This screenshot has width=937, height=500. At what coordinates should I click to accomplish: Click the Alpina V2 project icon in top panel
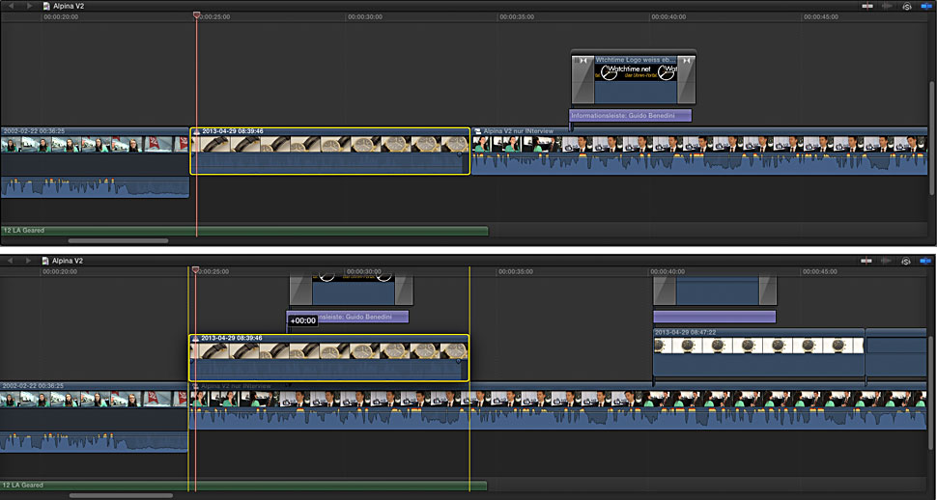(46, 5)
